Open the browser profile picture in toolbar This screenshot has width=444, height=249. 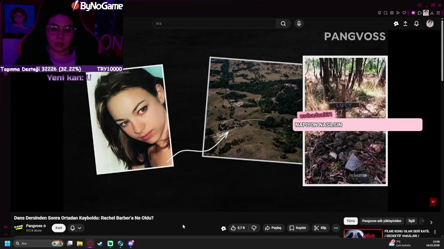[426, 13]
